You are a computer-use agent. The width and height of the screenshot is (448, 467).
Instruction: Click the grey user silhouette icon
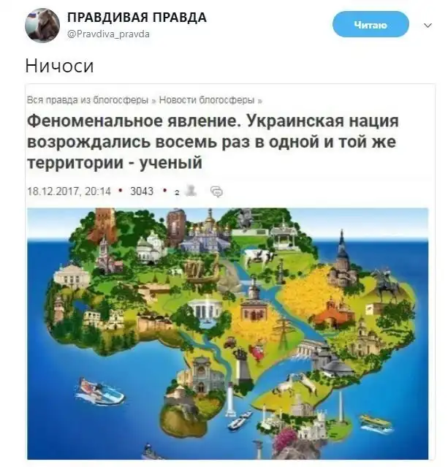point(190,191)
